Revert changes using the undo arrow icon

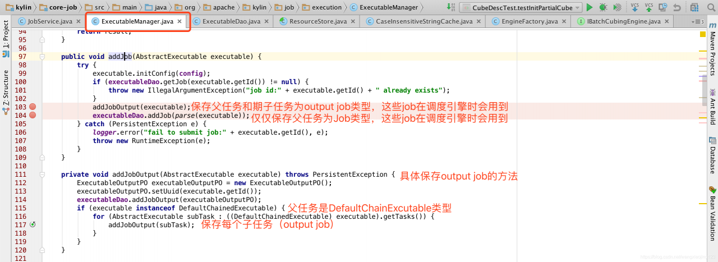(677, 7)
